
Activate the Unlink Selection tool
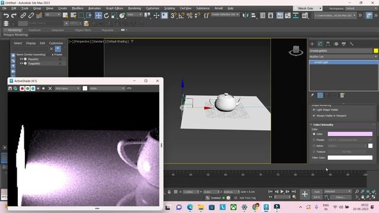click(31, 15)
